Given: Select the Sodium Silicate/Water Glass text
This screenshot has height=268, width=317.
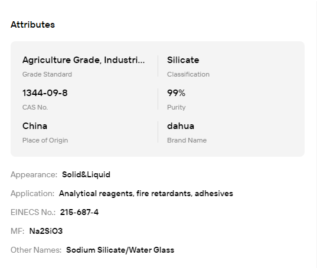Looking at the screenshot, I should coord(120,250).
